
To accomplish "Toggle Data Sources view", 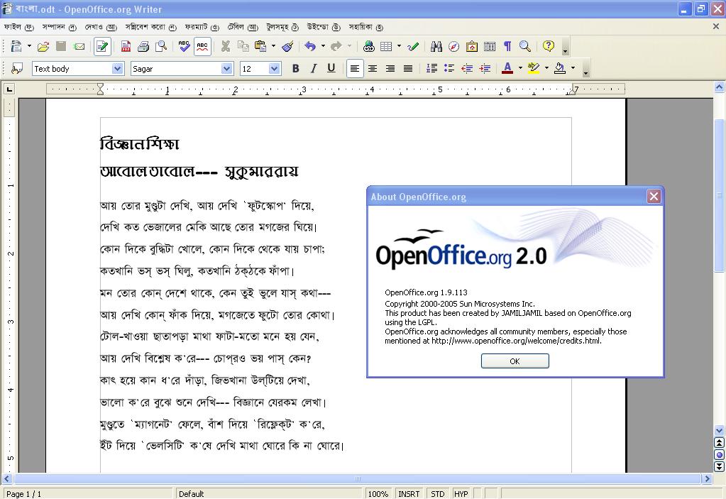I will pos(490,46).
